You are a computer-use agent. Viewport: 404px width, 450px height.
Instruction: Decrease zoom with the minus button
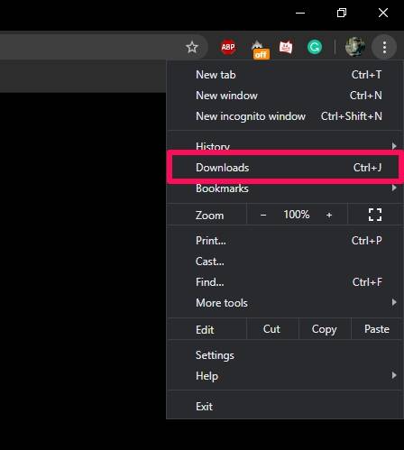(x=263, y=215)
